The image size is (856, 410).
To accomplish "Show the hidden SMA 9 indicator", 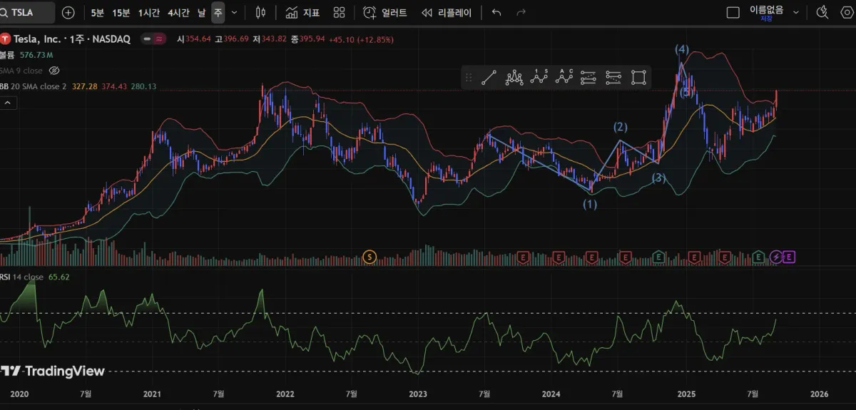I will [54, 71].
